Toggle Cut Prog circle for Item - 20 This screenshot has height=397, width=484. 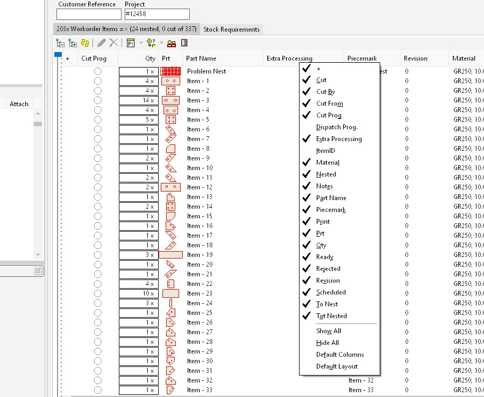coord(98,264)
